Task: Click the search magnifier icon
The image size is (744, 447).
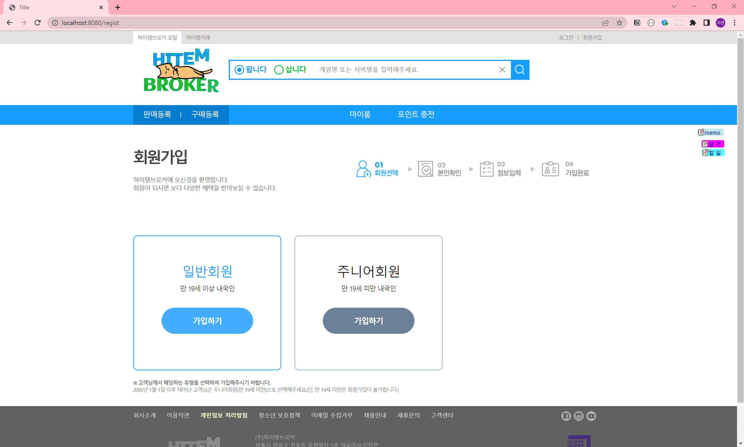Action: click(520, 70)
